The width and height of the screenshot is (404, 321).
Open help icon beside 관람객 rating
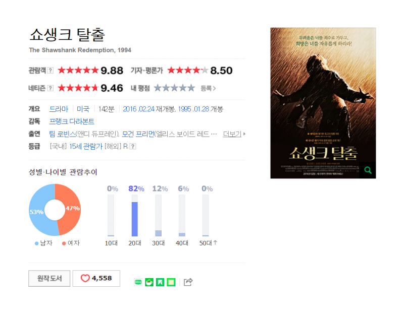(50, 71)
